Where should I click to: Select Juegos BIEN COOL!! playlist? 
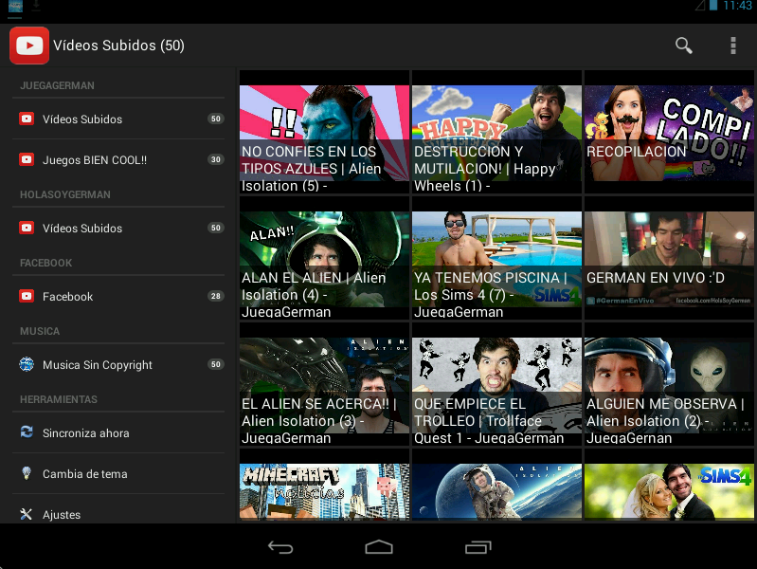pyautogui.click(x=95, y=160)
